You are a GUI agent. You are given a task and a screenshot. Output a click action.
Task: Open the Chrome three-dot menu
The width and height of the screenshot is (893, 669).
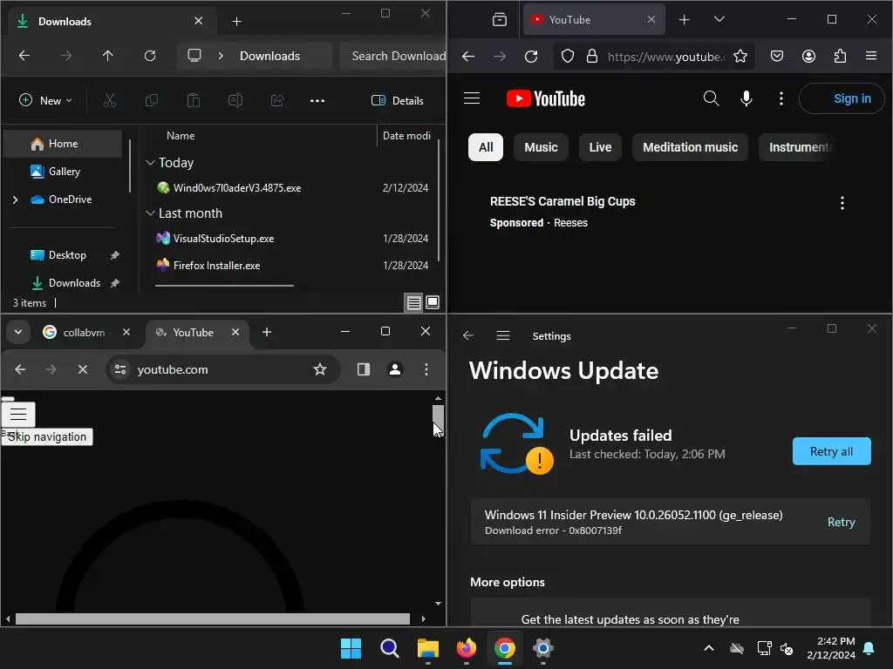point(426,369)
